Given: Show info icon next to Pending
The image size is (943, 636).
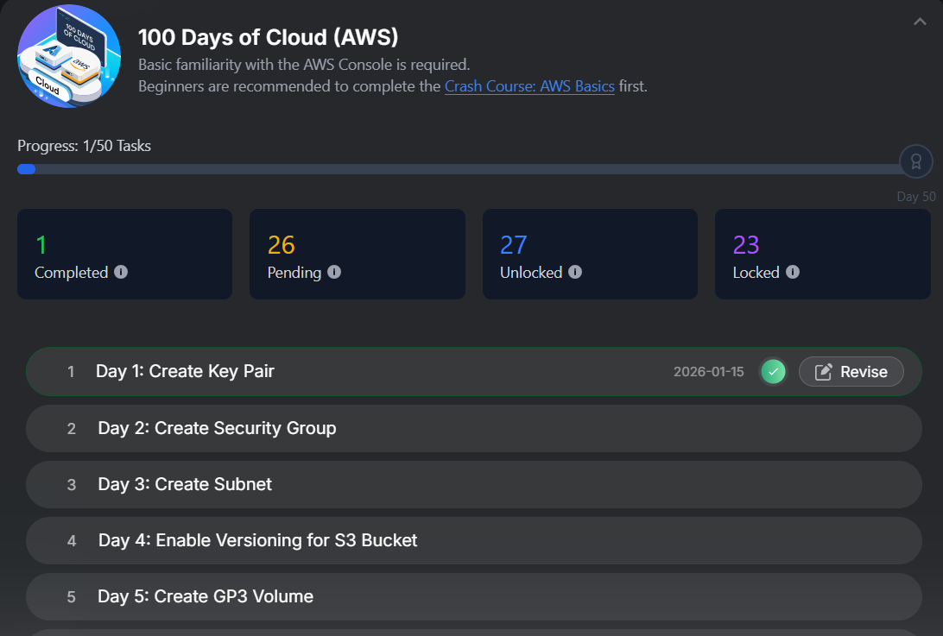Looking at the screenshot, I should (x=334, y=273).
